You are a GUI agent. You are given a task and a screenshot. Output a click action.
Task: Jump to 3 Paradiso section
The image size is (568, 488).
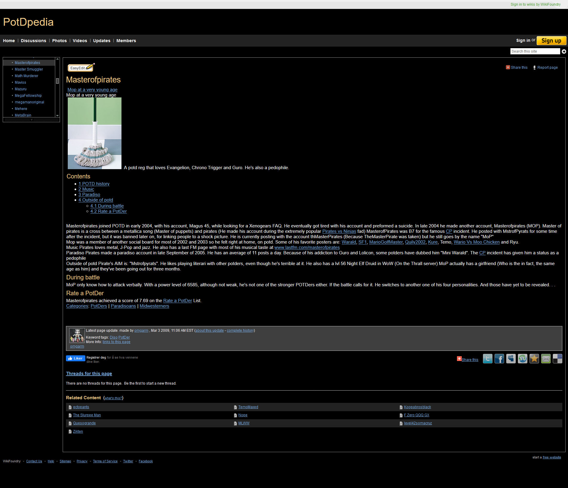tap(89, 195)
